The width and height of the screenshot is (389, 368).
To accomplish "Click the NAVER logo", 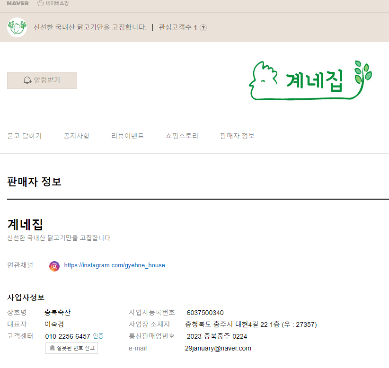I will tap(18, 3).
